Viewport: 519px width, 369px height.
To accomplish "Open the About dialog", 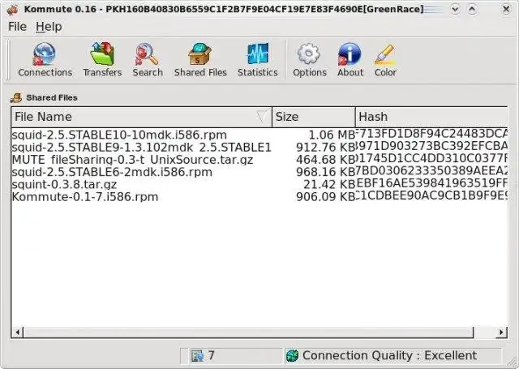I will click(350, 60).
